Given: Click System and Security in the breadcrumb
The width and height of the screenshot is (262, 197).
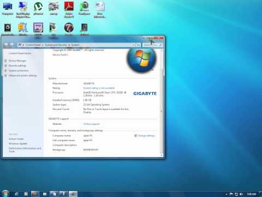Looking at the screenshot, I should pos(56,45).
